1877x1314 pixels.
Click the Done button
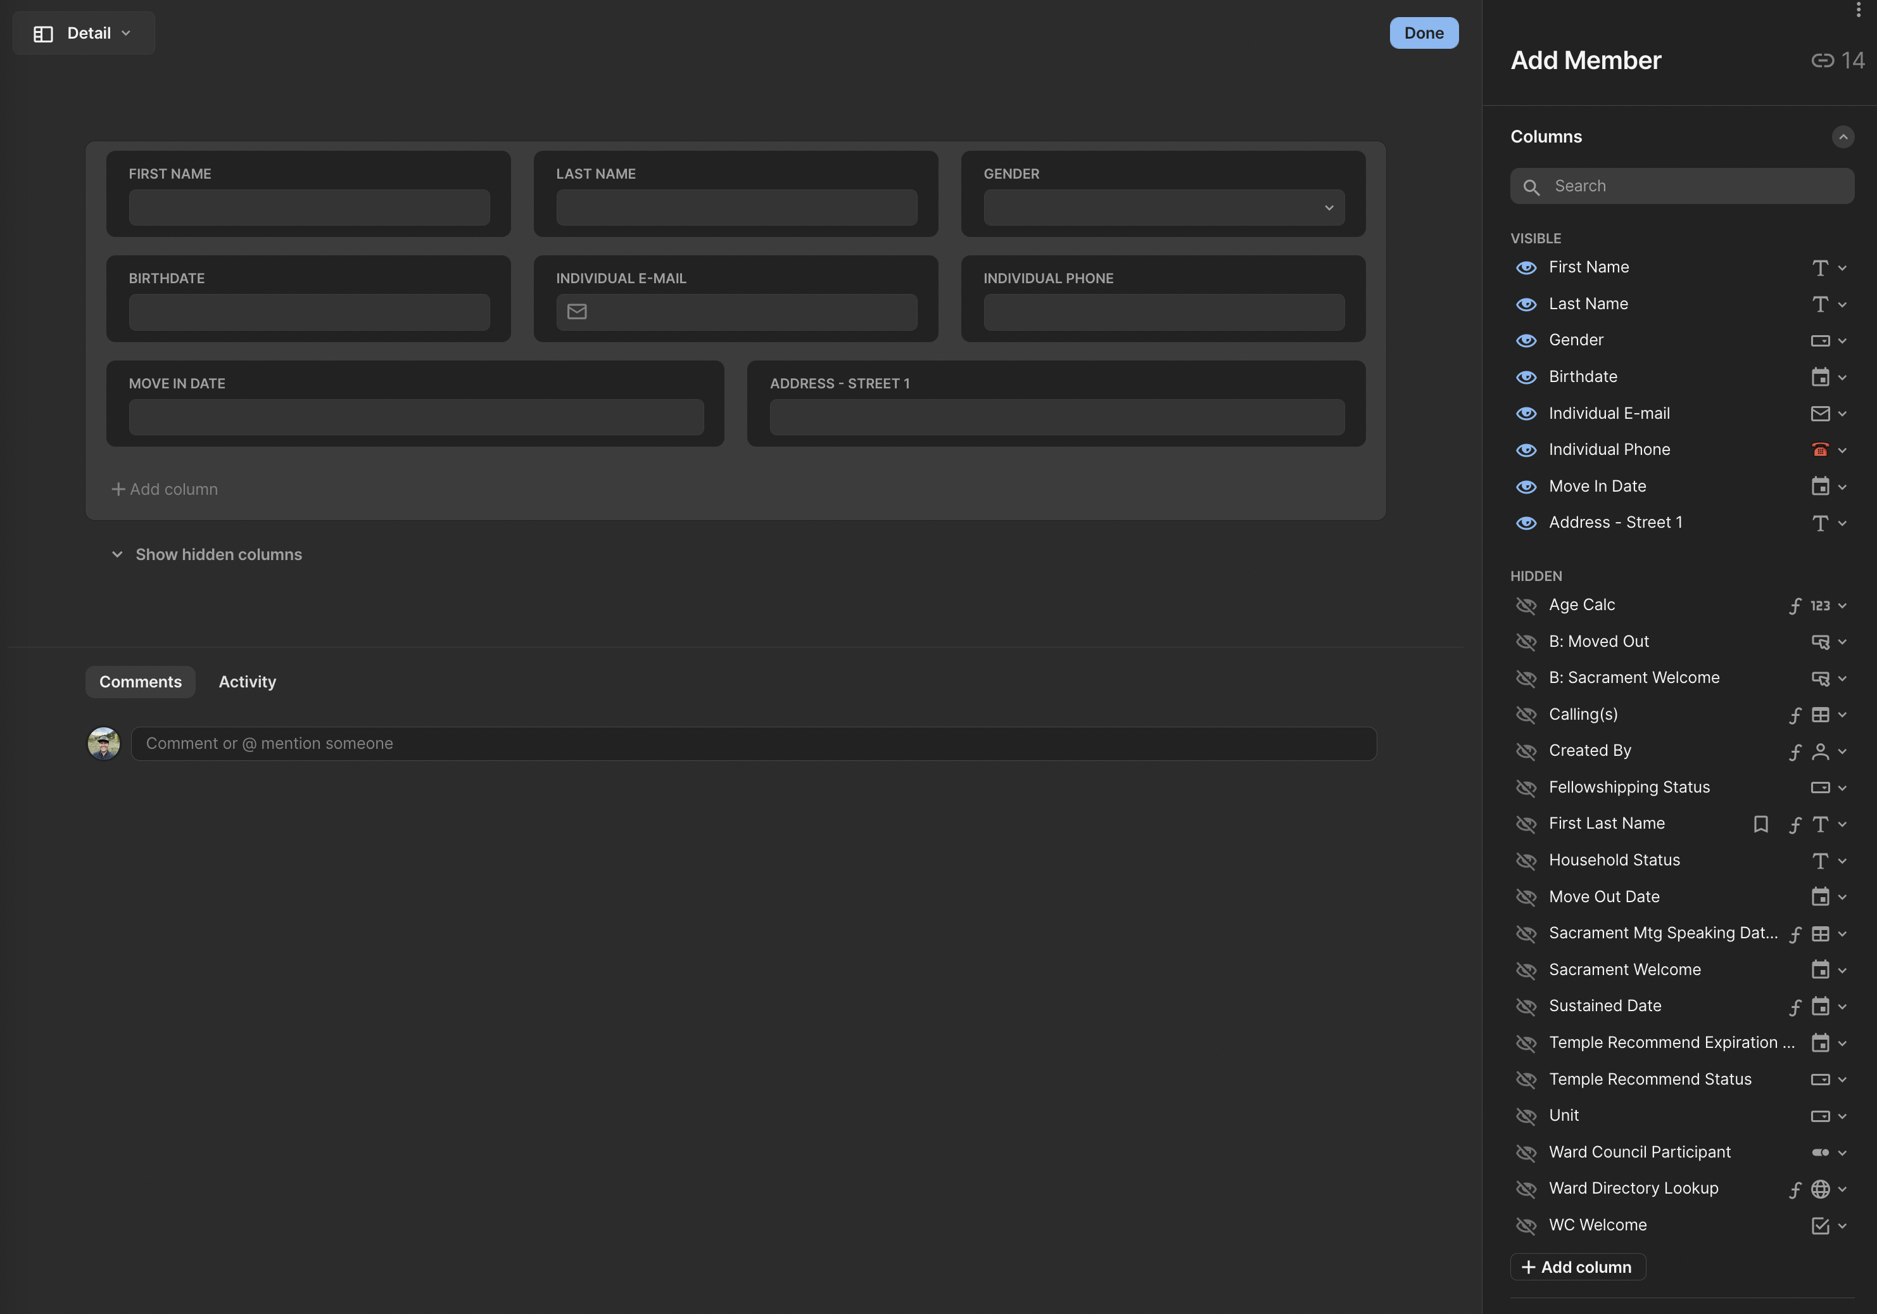pyautogui.click(x=1424, y=33)
